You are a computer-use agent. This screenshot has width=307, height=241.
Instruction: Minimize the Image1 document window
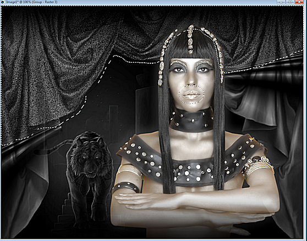pos(282,2)
